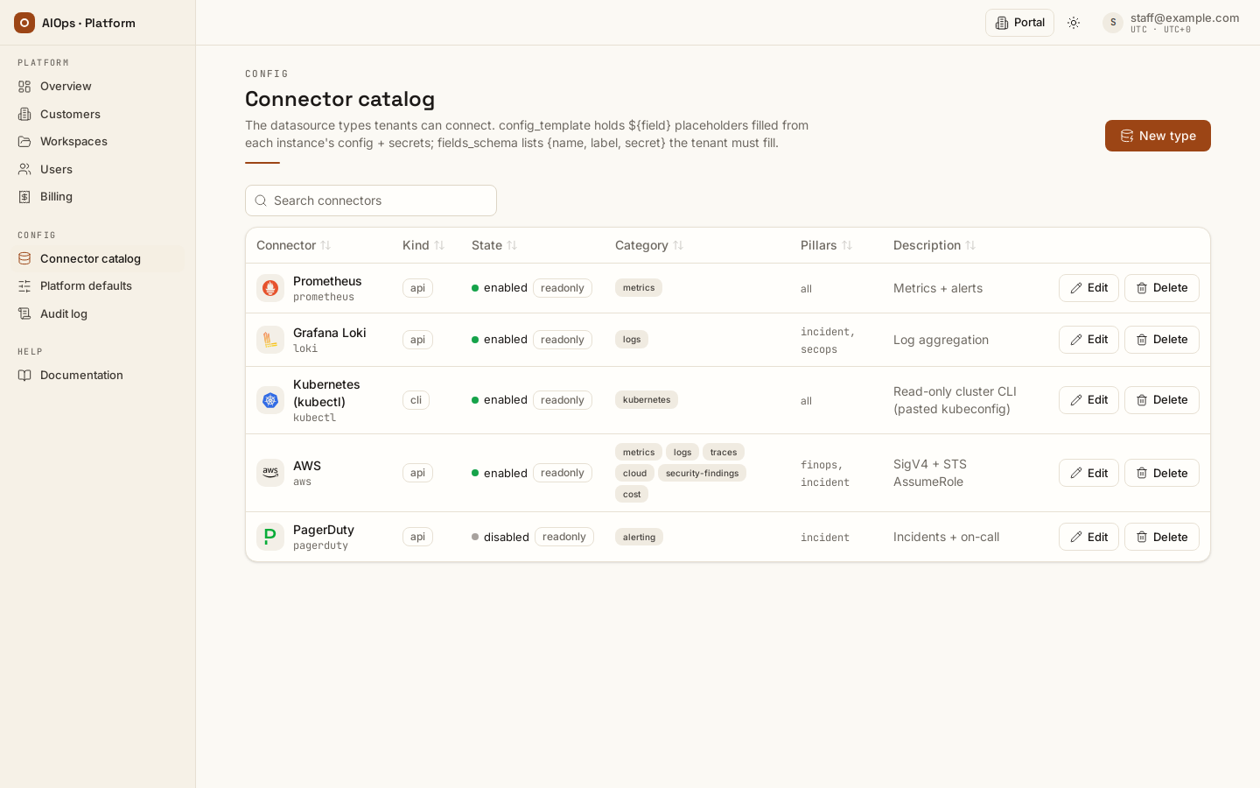Focus the Search connectors field

pyautogui.click(x=371, y=201)
